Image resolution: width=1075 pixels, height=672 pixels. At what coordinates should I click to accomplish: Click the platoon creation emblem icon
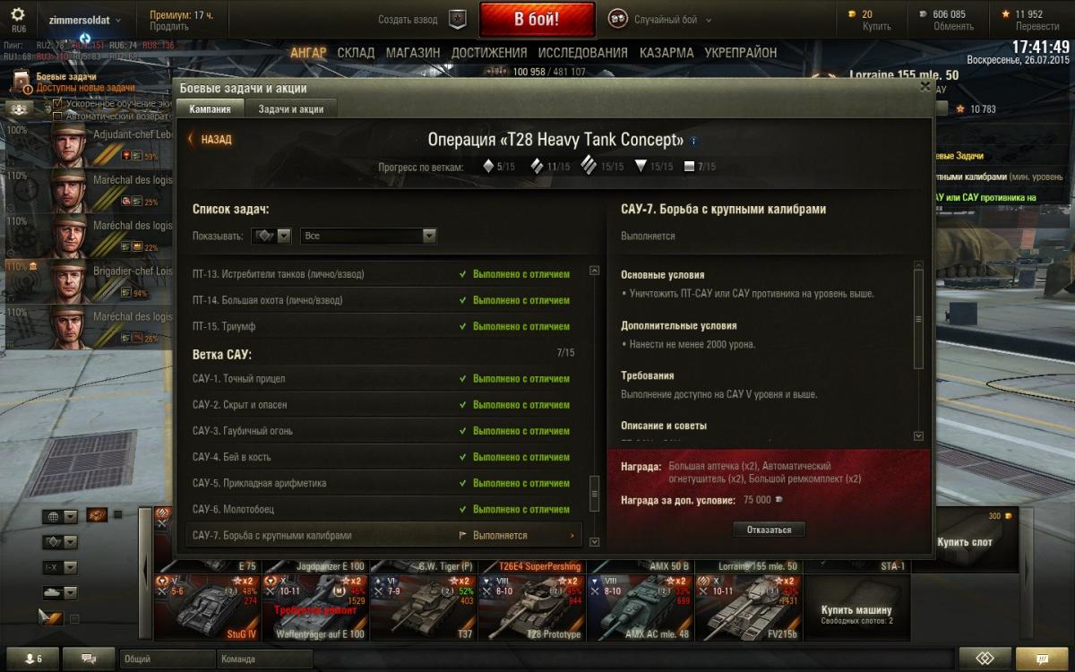(457, 19)
